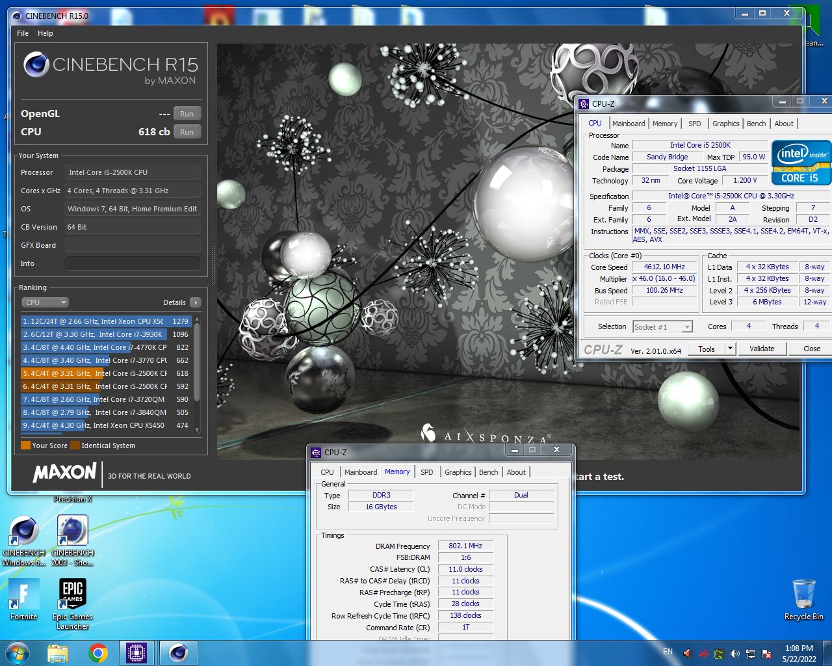Image resolution: width=832 pixels, height=666 pixels.
Task: Open File Explorer from the taskbar
Action: click(x=58, y=653)
